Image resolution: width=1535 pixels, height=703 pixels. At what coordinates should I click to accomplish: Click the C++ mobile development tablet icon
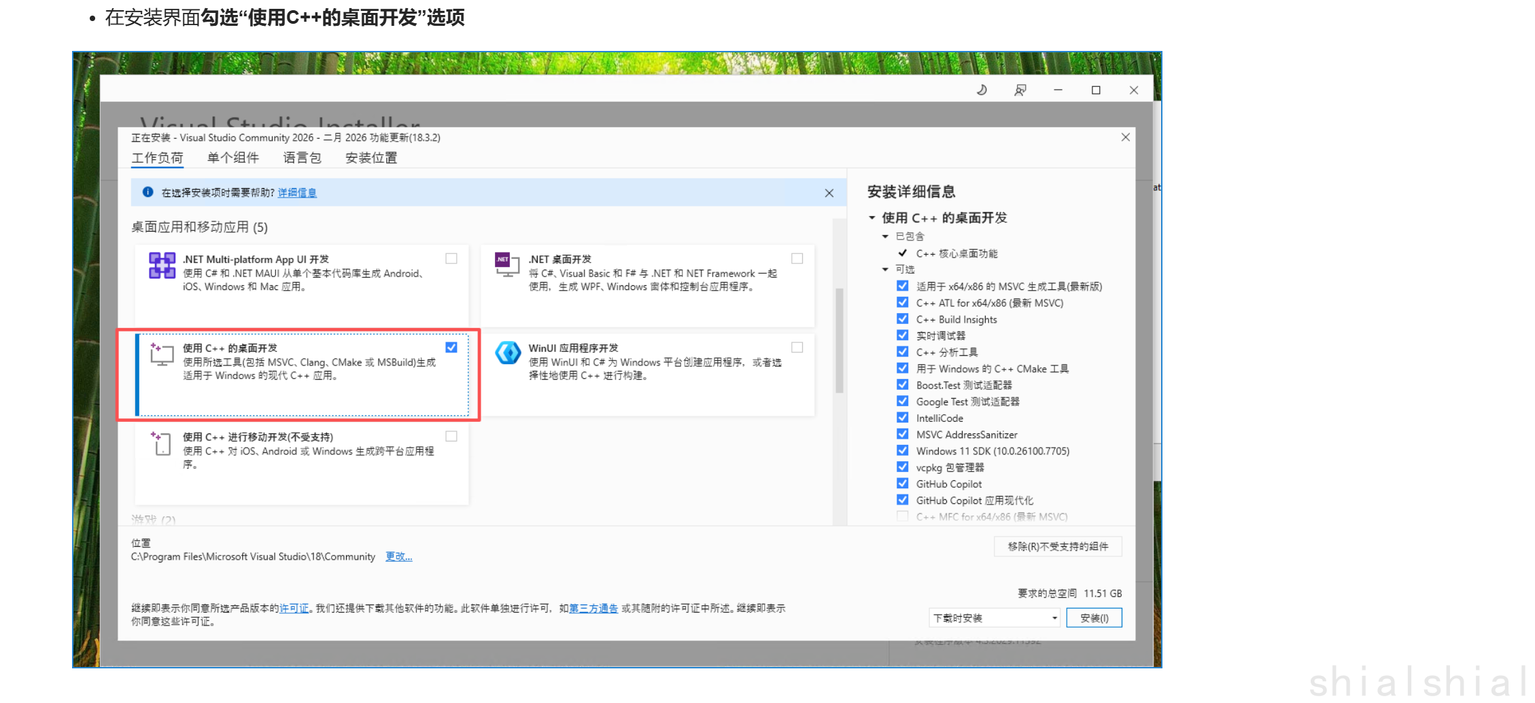[161, 443]
